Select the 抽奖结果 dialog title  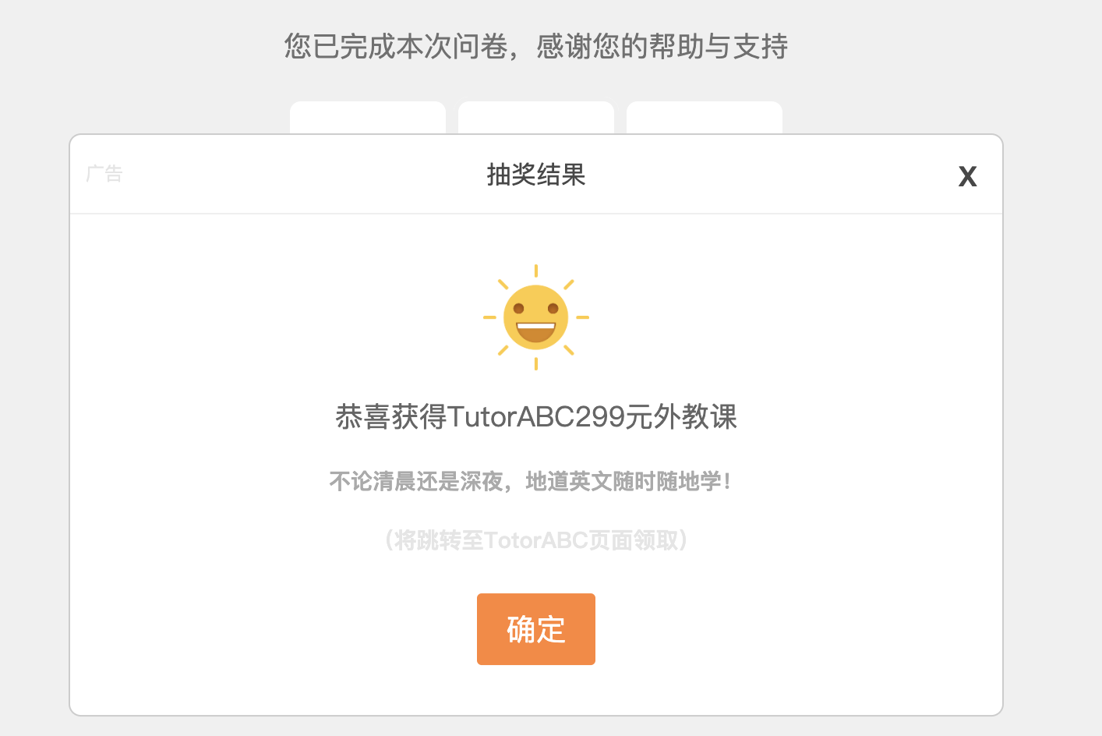click(536, 174)
